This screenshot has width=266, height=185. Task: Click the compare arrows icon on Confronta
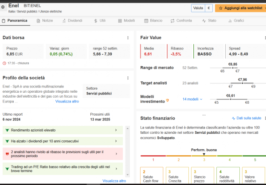[172, 21]
